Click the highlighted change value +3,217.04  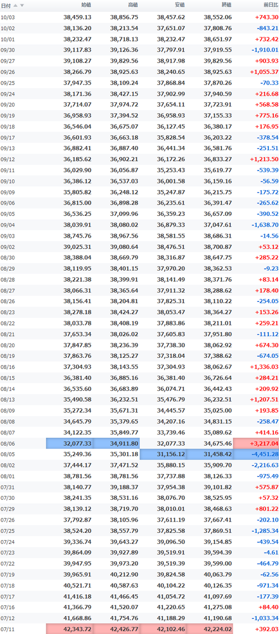click(264, 443)
